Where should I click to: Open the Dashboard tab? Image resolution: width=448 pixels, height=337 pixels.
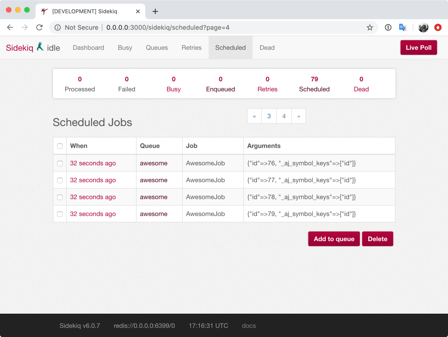88,48
